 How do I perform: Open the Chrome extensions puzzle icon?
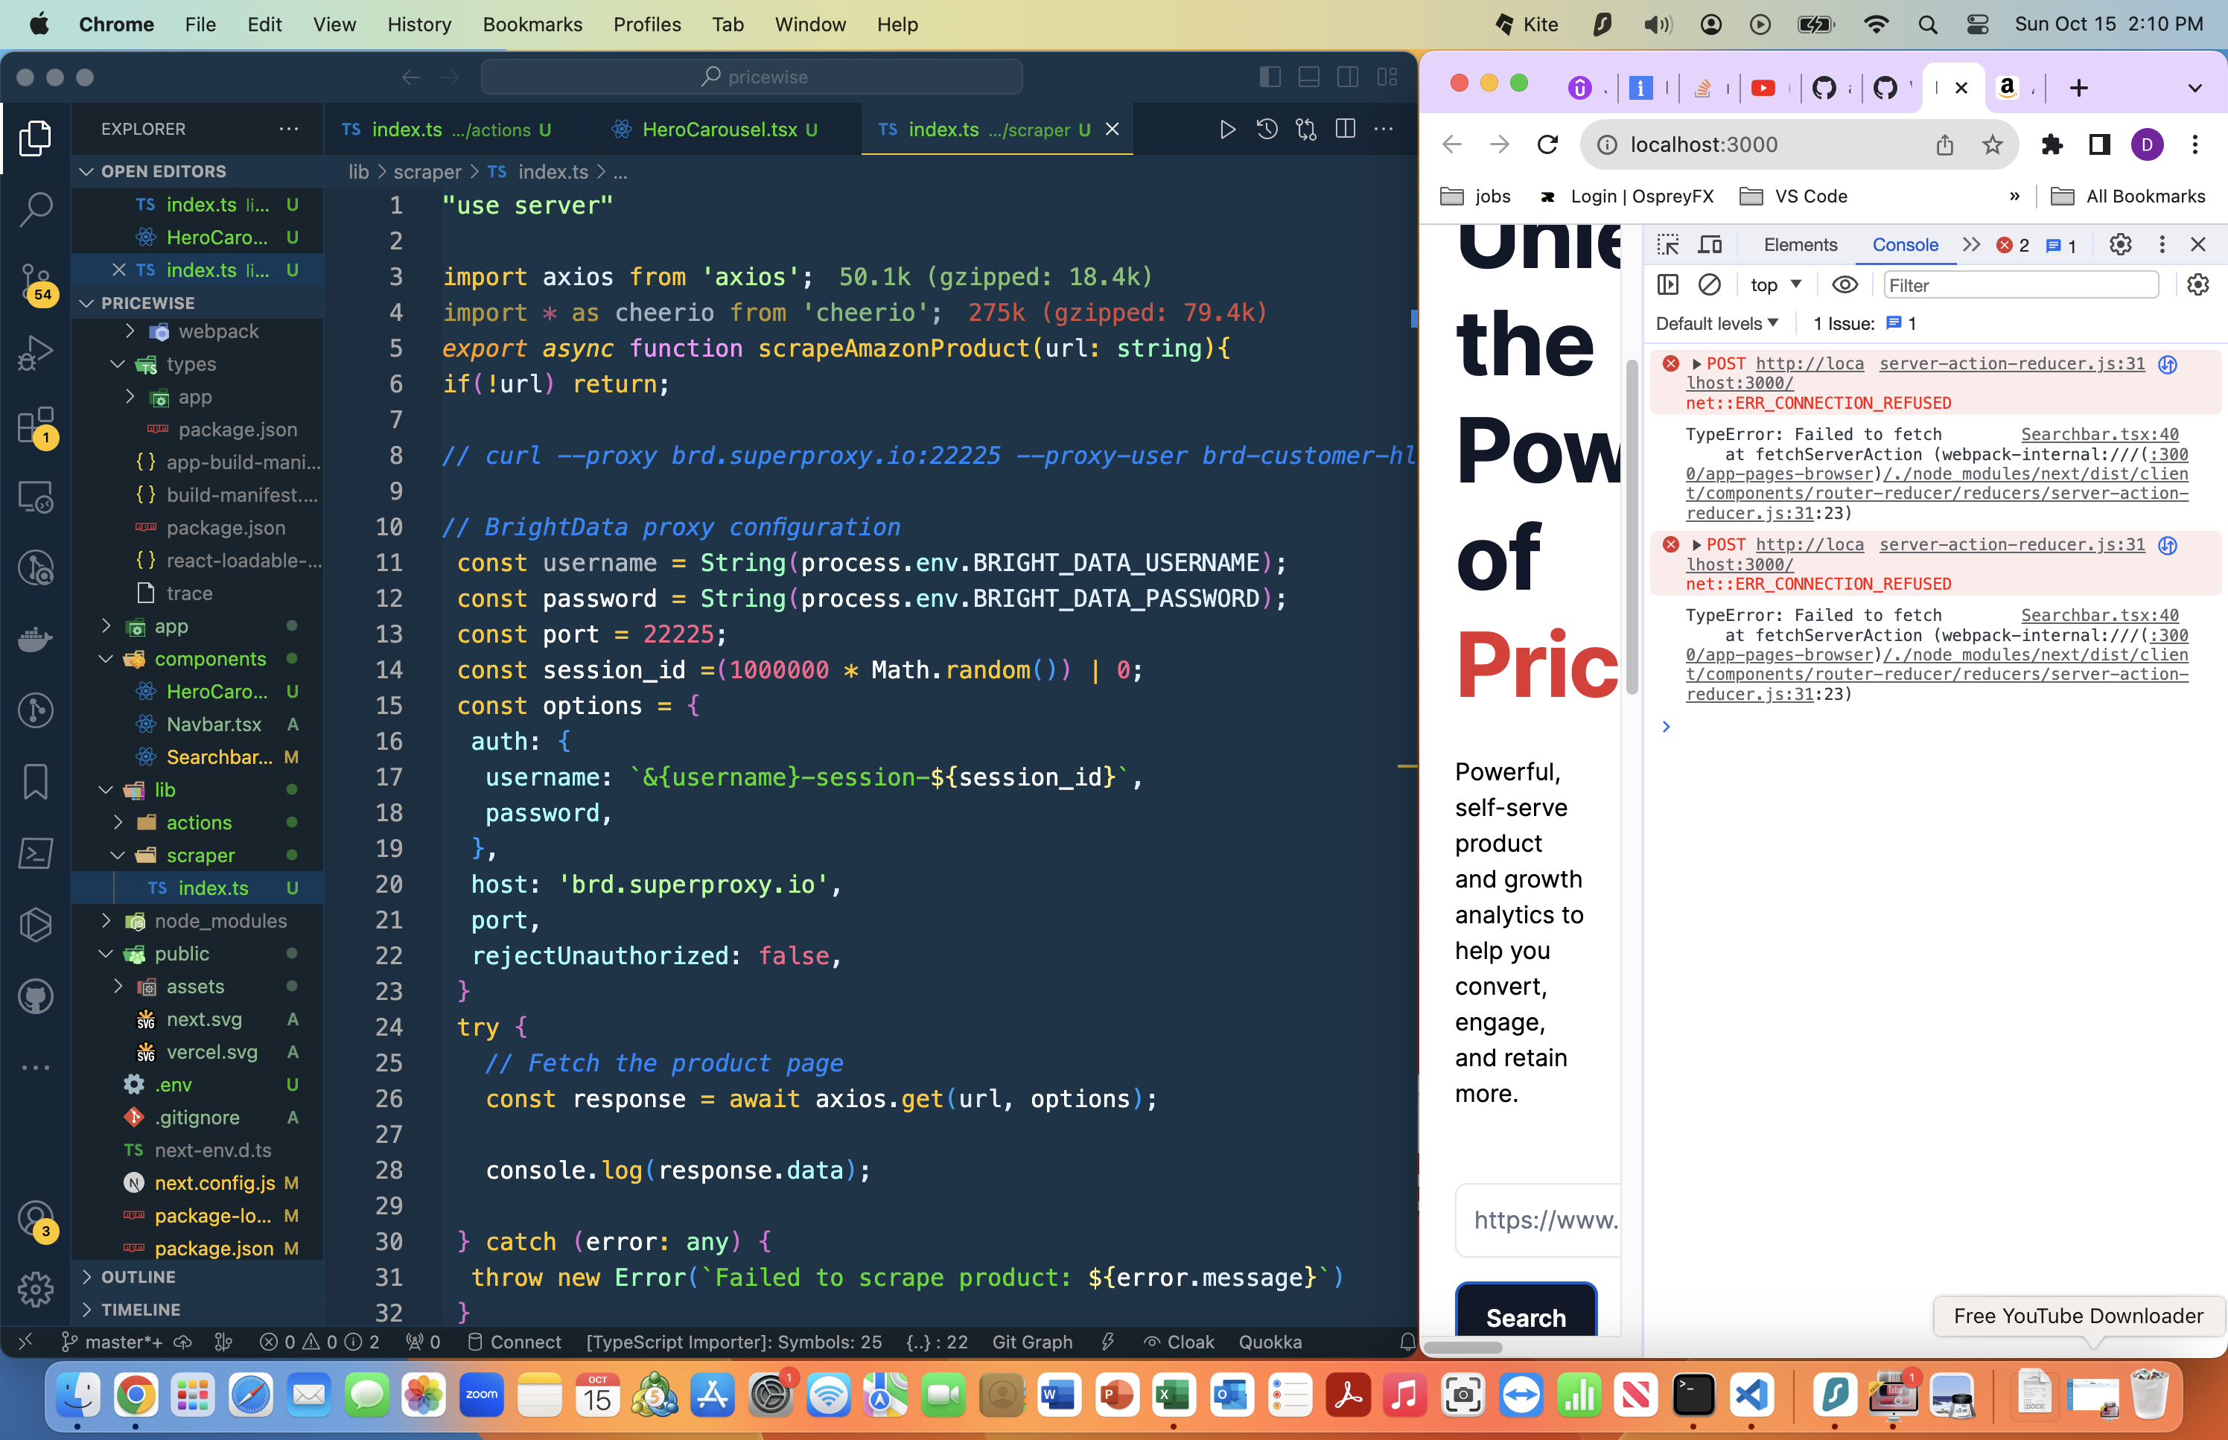(2052, 145)
